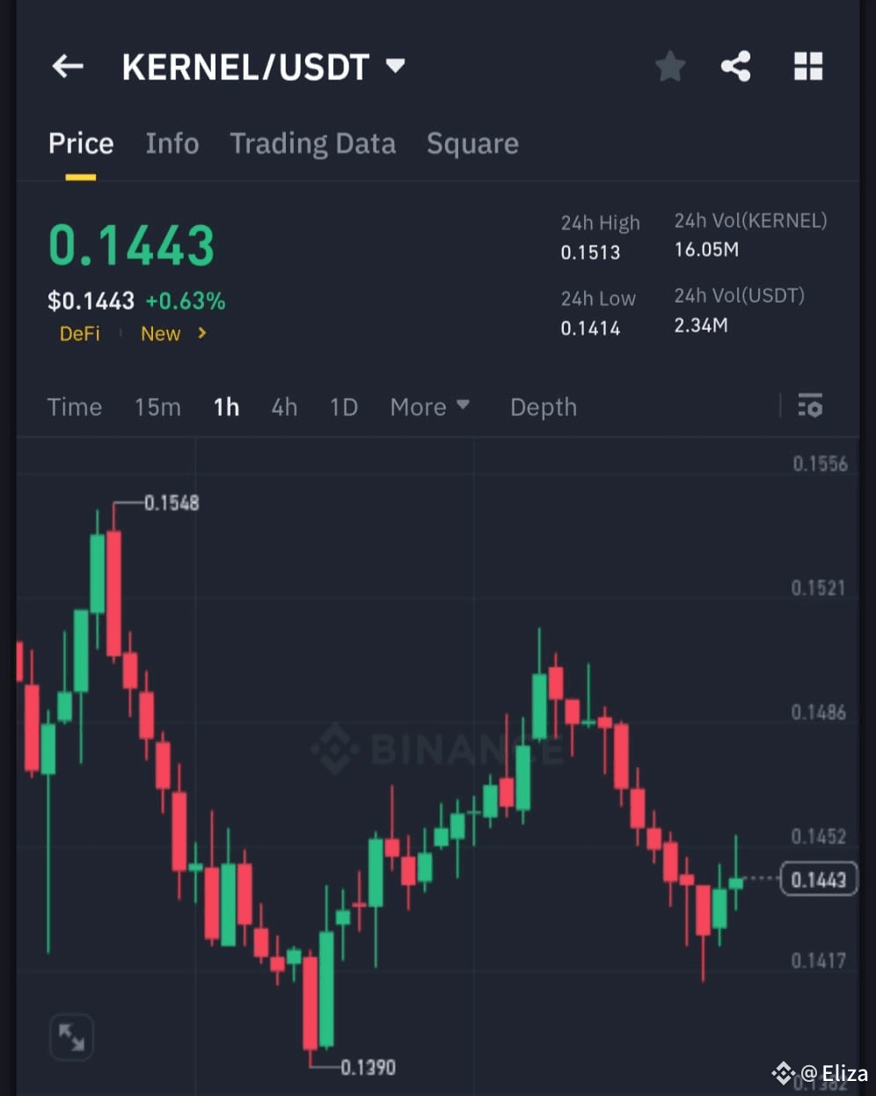
Task: Switch to the Trading Data tab
Action: (x=312, y=143)
